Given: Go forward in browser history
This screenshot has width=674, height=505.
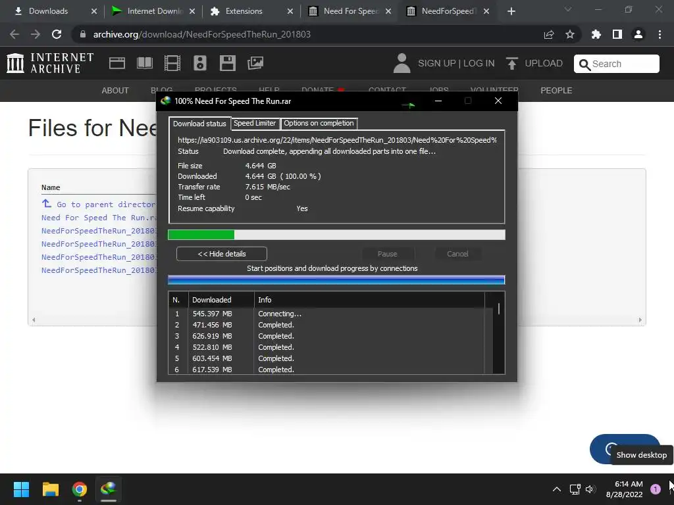Looking at the screenshot, I should pyautogui.click(x=36, y=34).
